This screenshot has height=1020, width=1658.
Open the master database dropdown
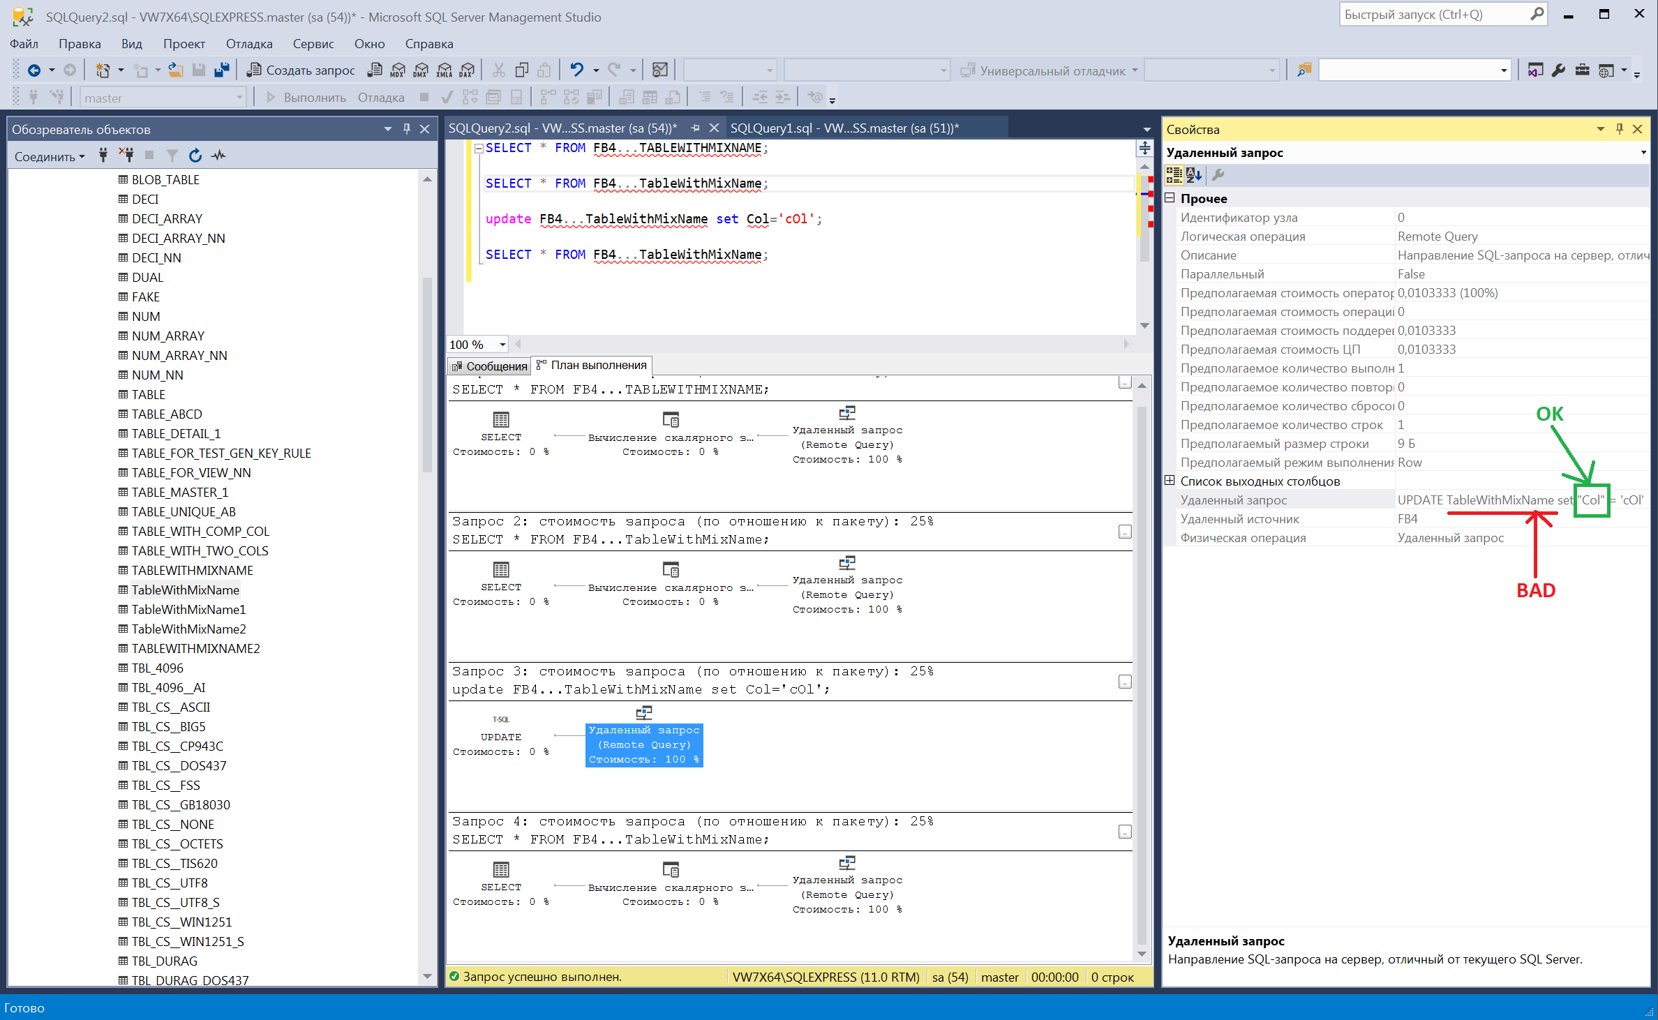239,98
